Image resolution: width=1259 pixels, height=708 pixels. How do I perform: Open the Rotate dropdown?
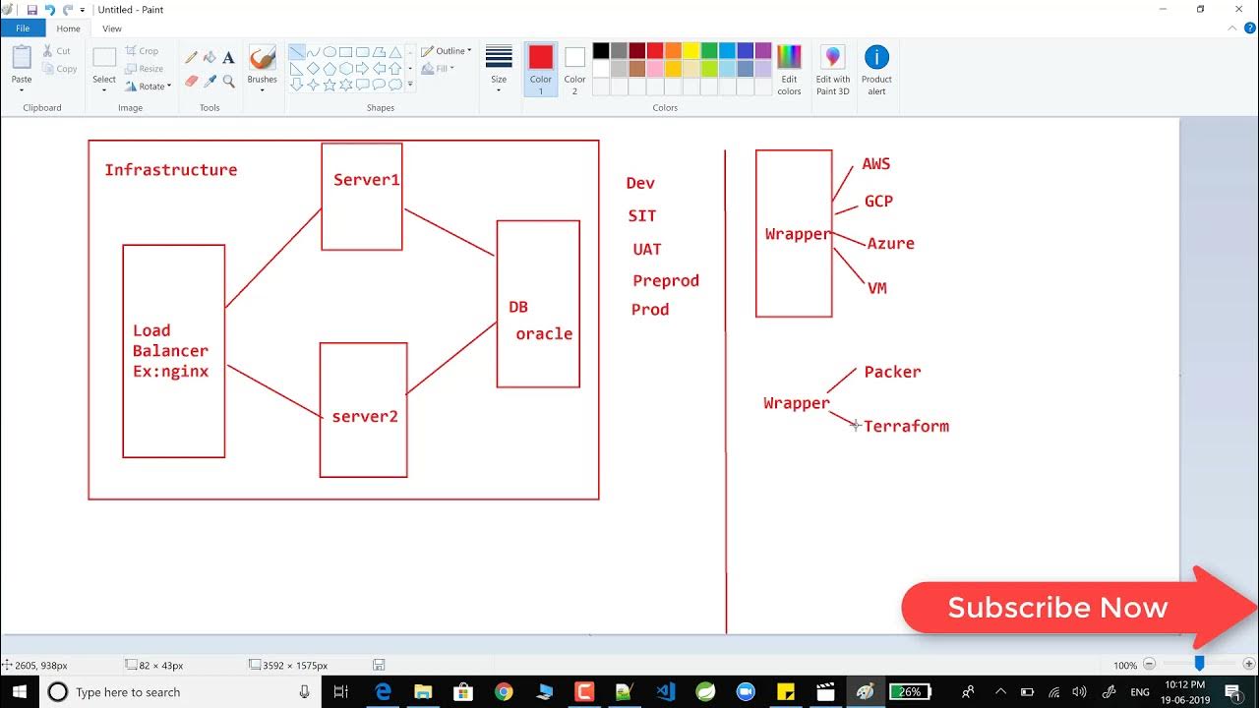point(149,87)
